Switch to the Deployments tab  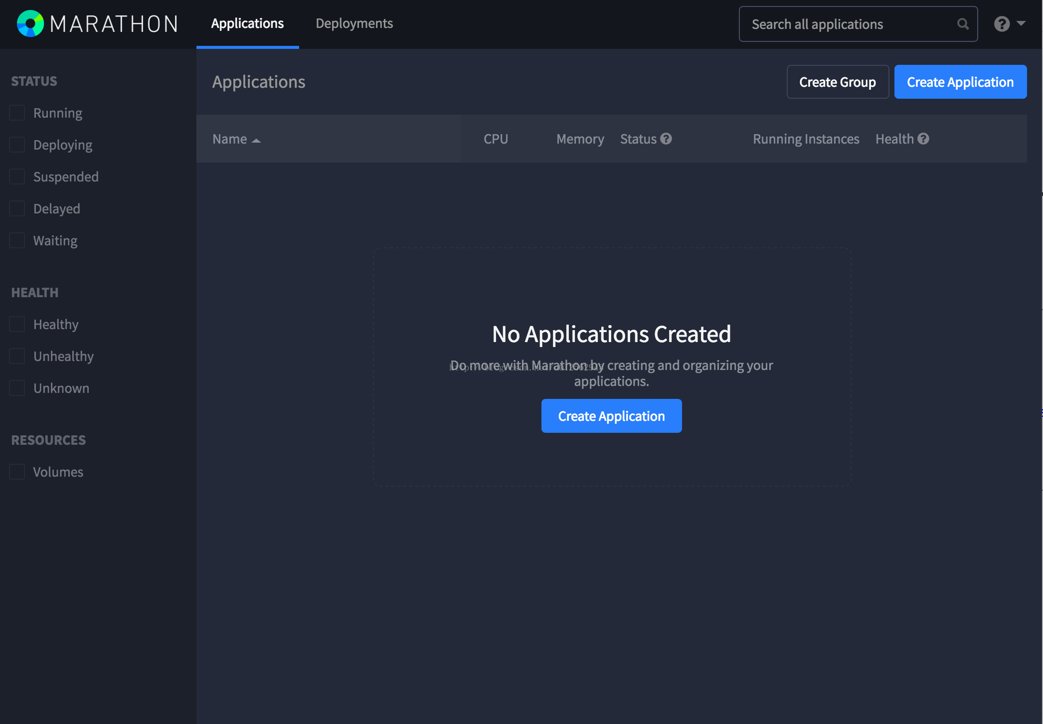tap(354, 23)
